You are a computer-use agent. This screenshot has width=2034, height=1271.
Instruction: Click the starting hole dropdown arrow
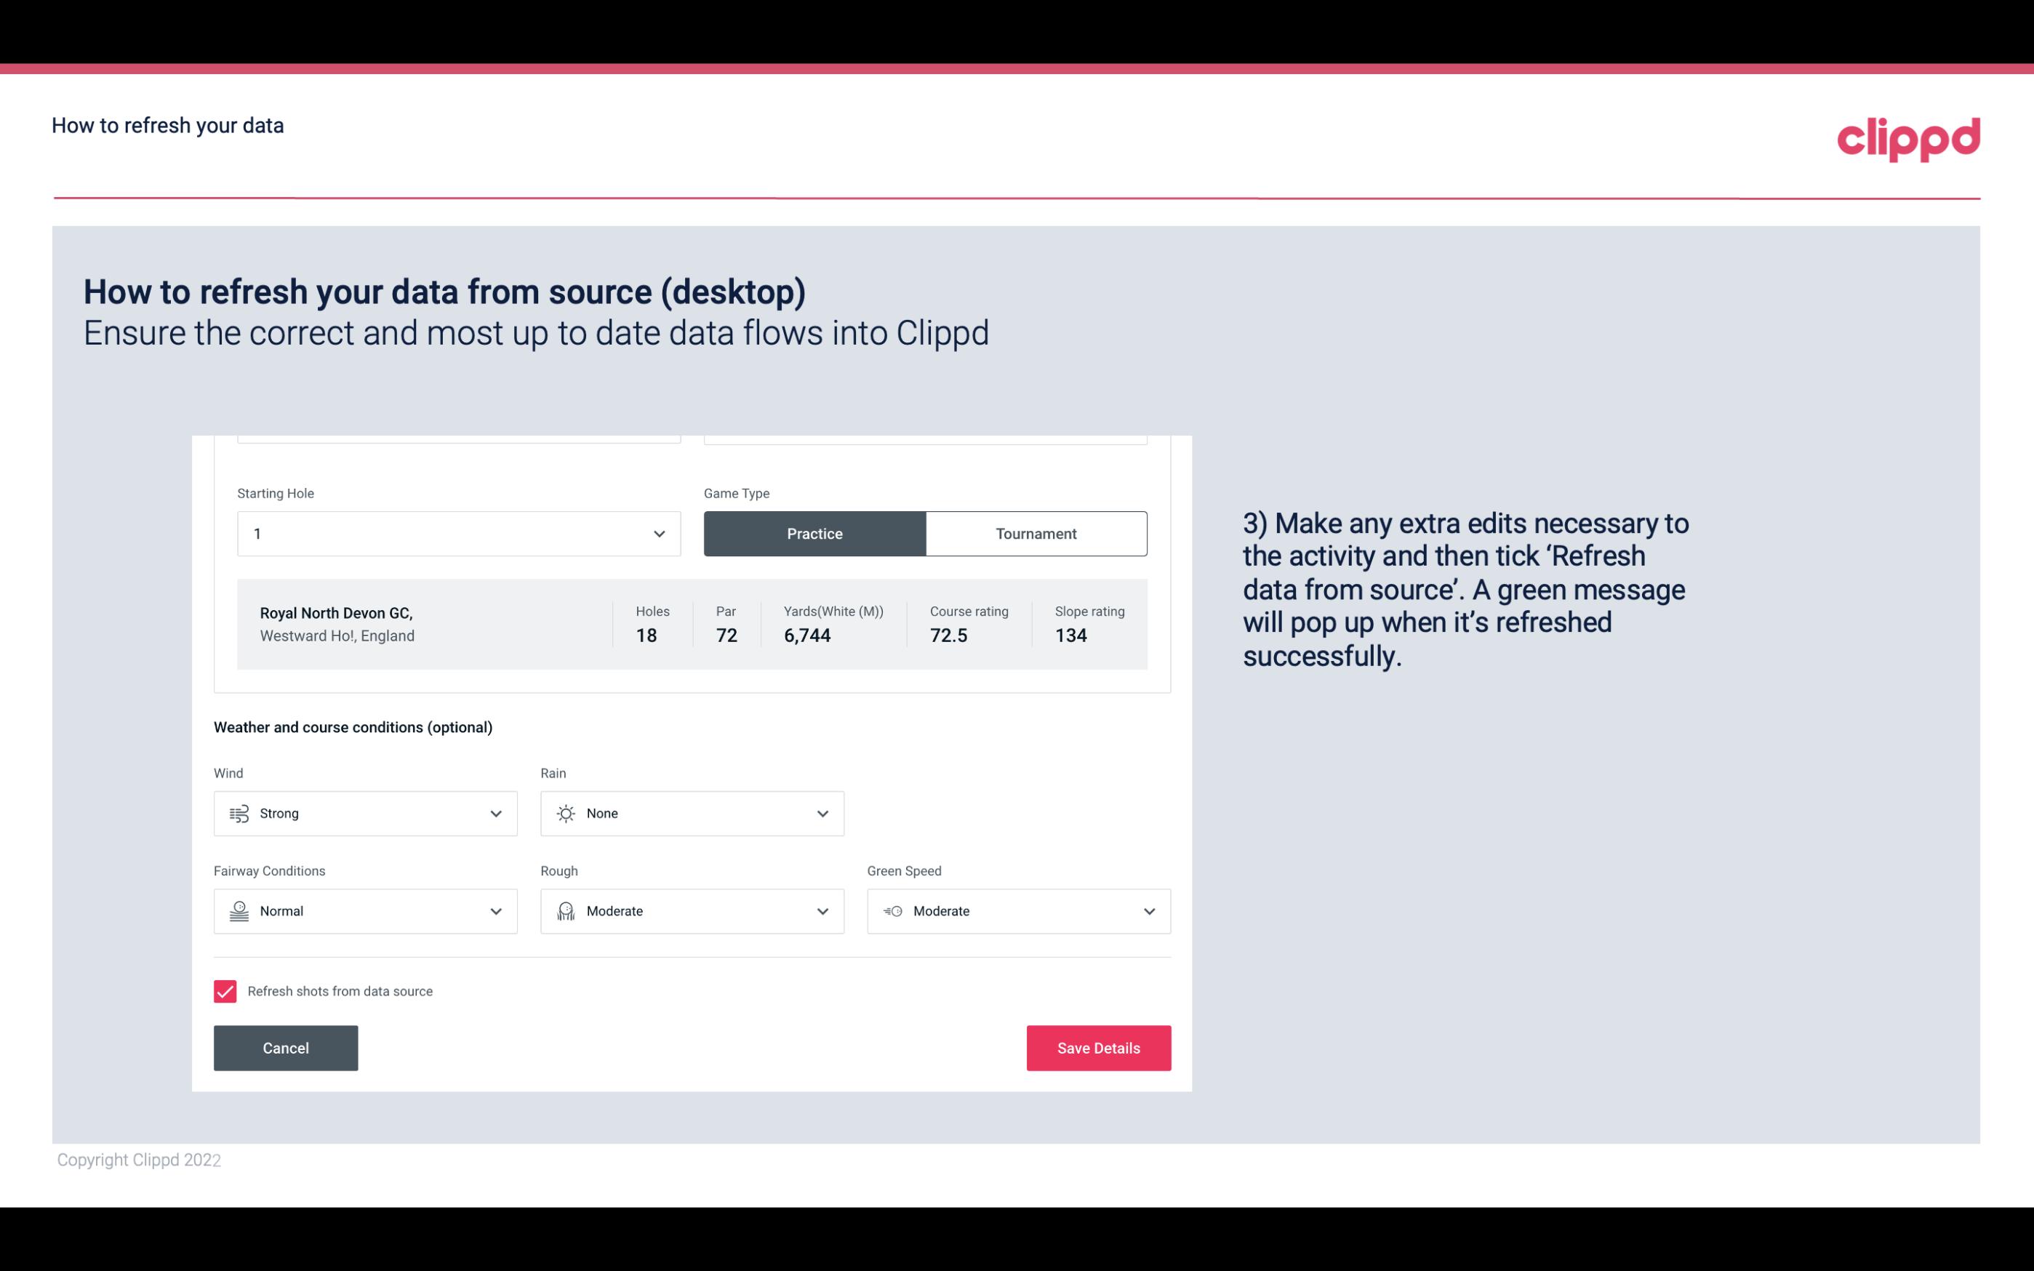(657, 533)
